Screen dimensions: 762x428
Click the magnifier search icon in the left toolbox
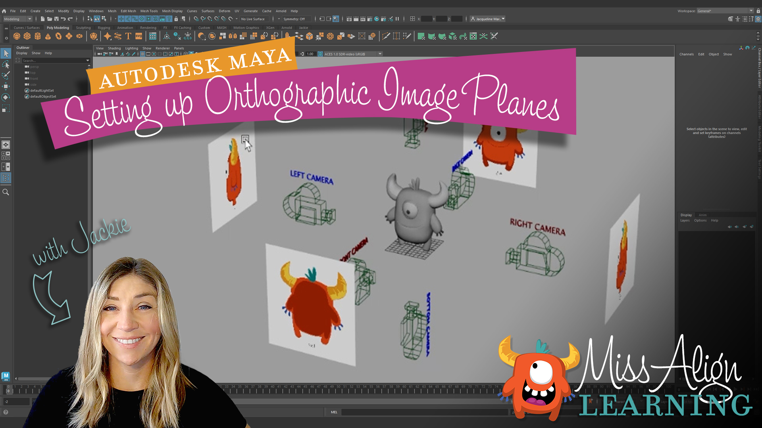click(x=6, y=192)
